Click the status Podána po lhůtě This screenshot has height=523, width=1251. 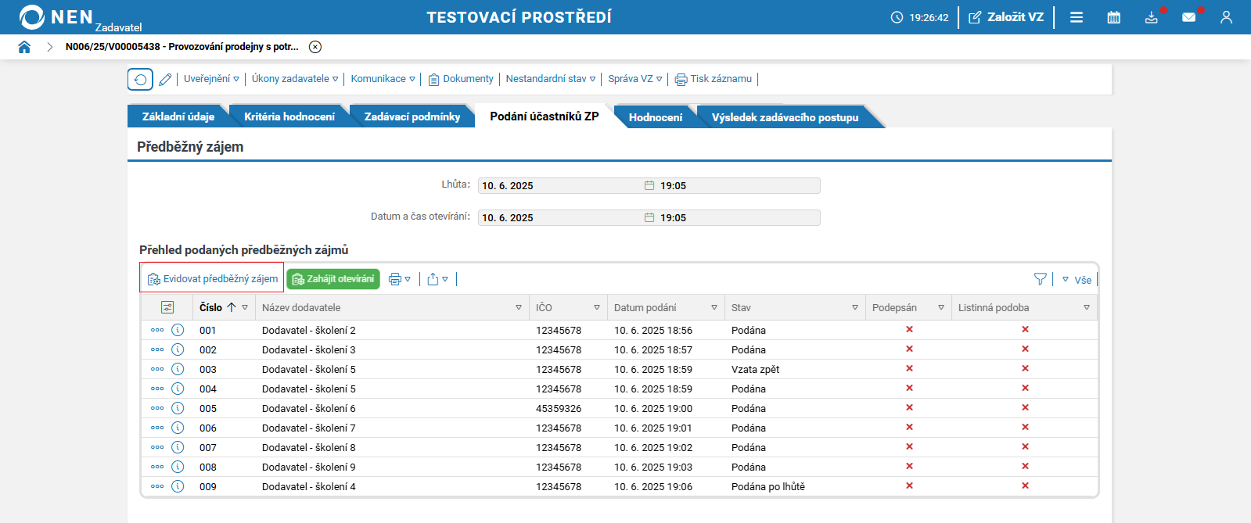click(768, 486)
